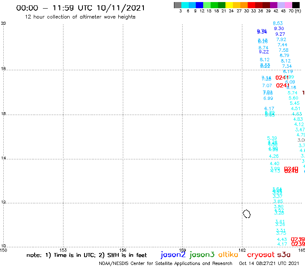
Task: Click the 4.83 wave height reading
Action: (x=298, y=119)
